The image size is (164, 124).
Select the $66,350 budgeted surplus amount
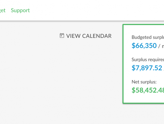pyautogui.click(x=144, y=46)
